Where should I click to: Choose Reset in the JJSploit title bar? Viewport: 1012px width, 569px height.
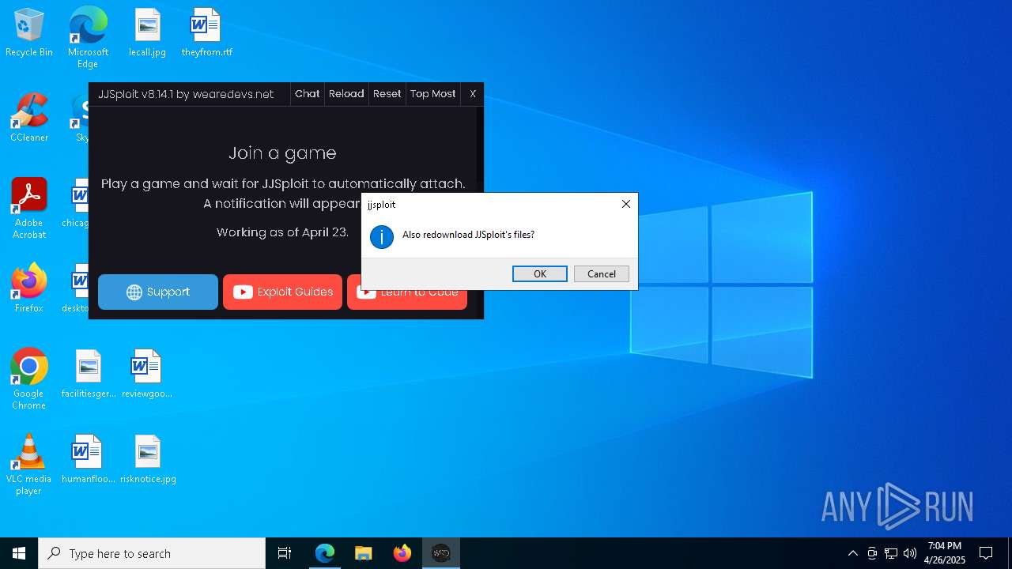tap(387, 93)
